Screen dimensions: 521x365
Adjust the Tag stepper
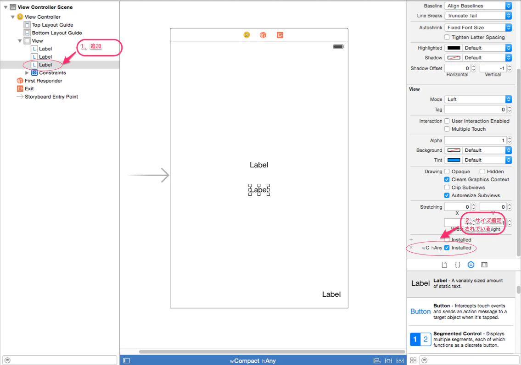(510, 110)
